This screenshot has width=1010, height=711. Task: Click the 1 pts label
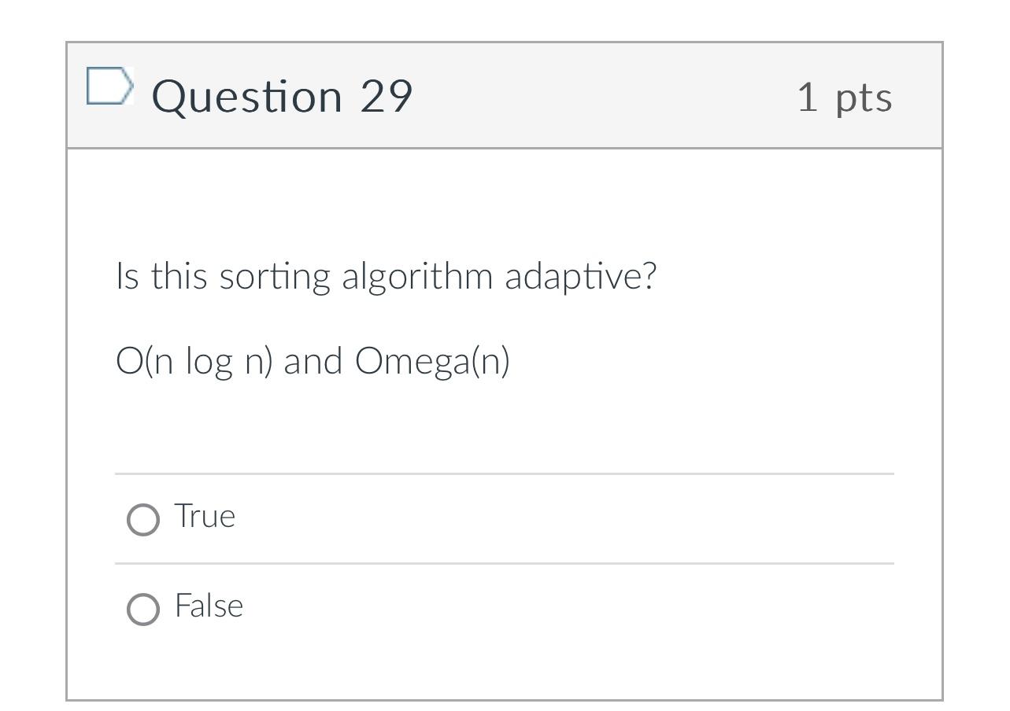pos(845,98)
